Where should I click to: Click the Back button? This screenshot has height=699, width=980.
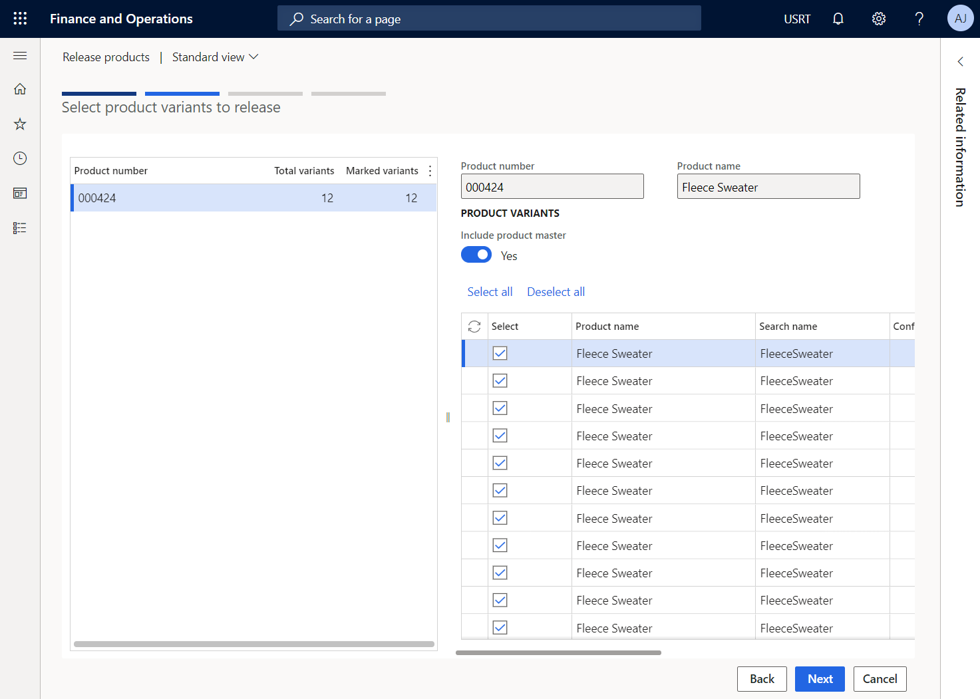coord(762,679)
